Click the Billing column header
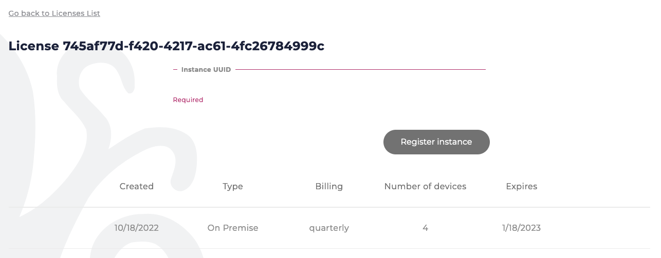This screenshot has width=661, height=258. pyautogui.click(x=329, y=187)
